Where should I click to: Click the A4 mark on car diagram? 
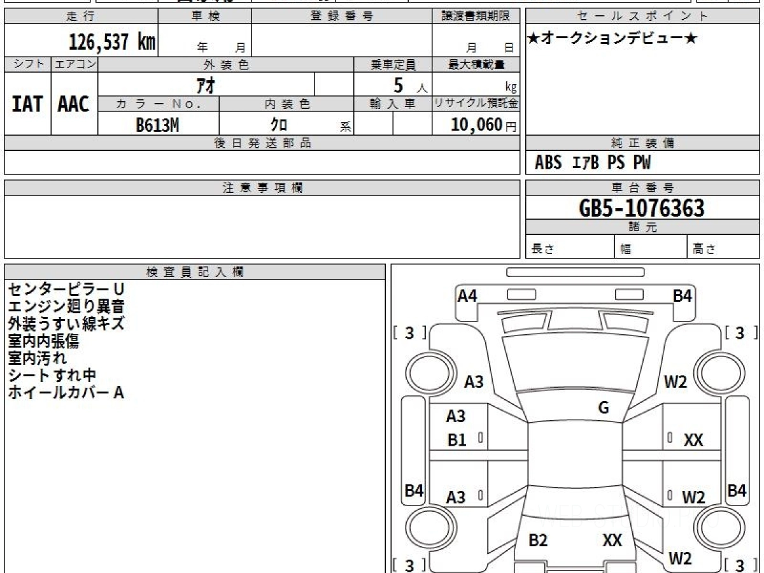coord(468,295)
